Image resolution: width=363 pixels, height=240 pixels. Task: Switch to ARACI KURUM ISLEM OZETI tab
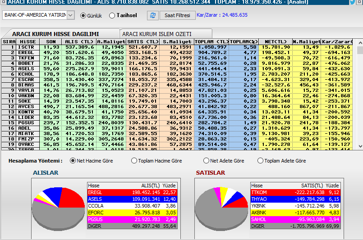[156, 34]
